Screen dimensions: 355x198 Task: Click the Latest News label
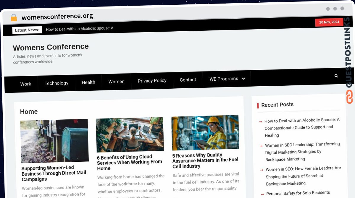(27, 30)
